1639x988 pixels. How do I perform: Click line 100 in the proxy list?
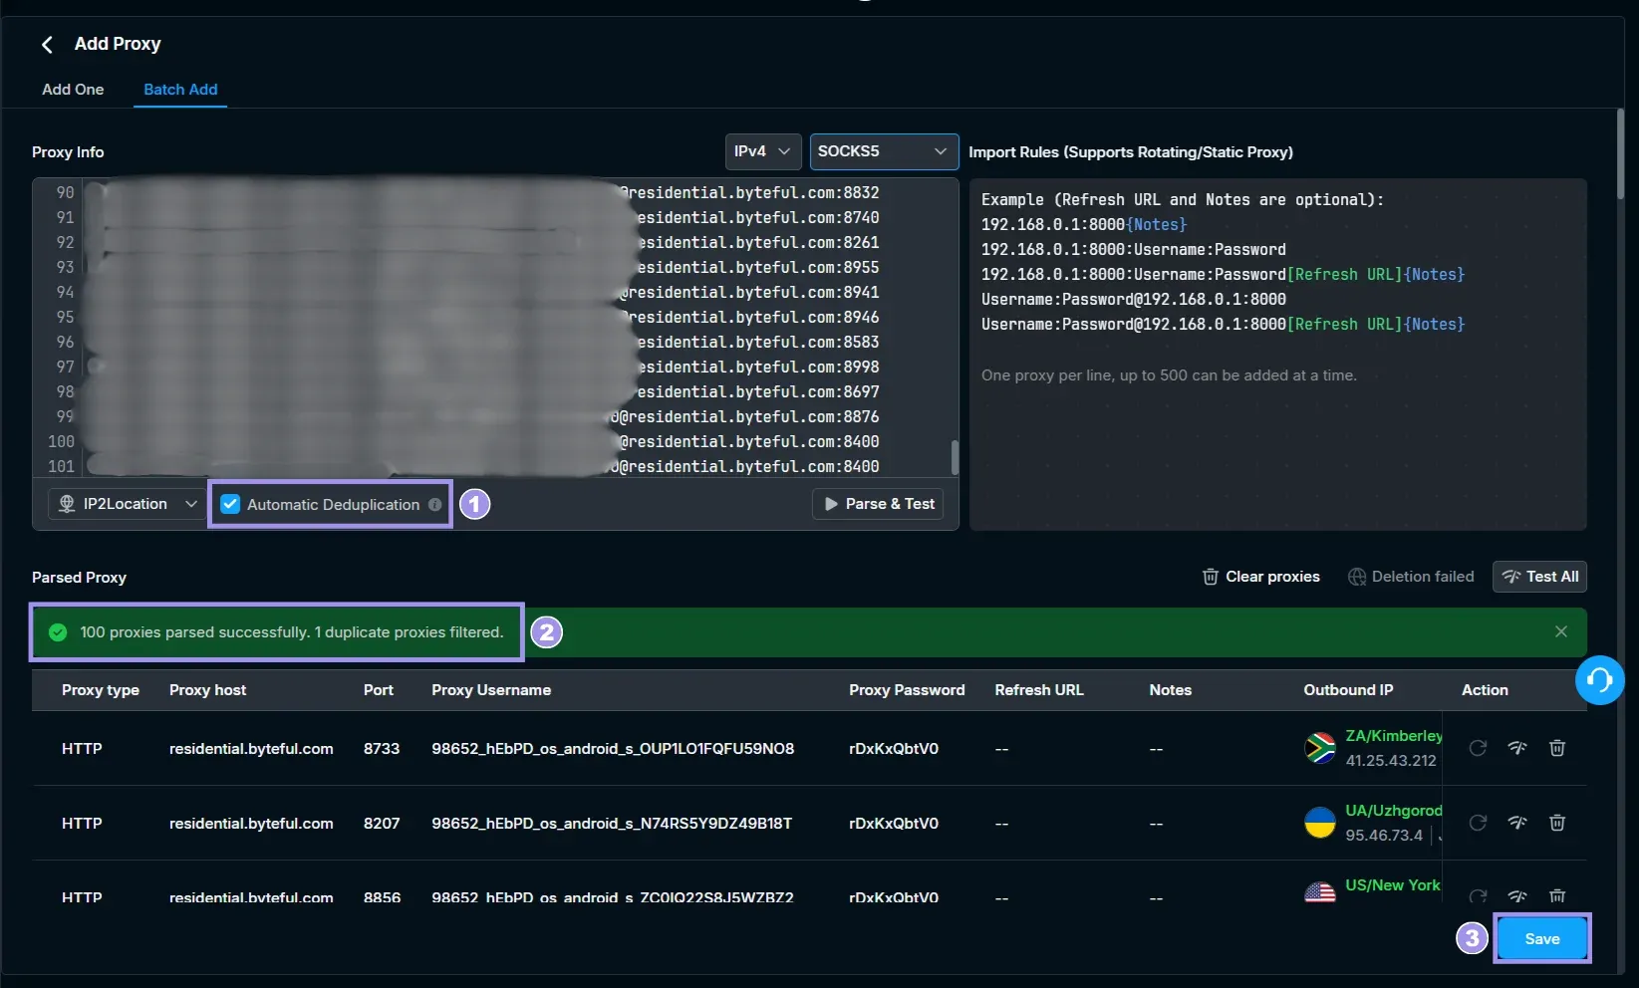495,441
